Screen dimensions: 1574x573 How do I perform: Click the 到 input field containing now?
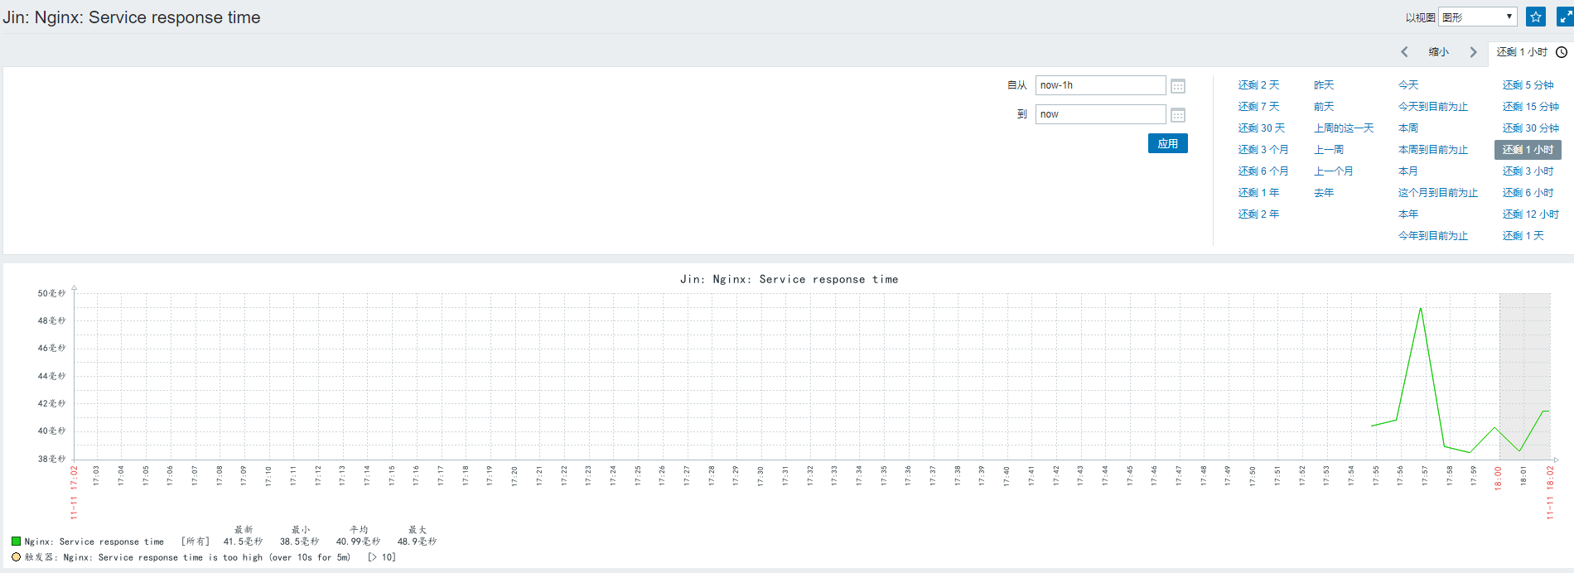point(1100,114)
